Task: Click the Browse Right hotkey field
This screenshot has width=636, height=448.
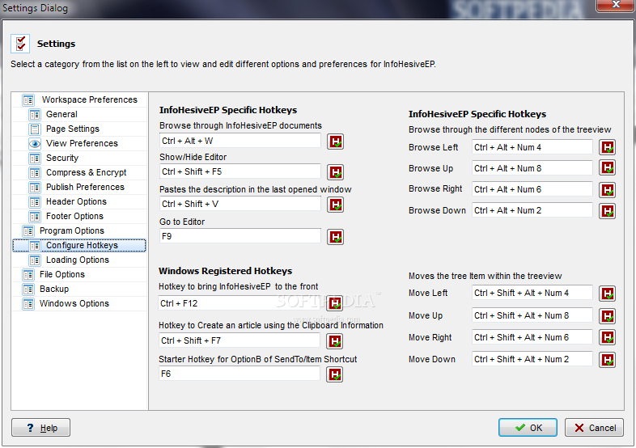Action: click(532, 189)
